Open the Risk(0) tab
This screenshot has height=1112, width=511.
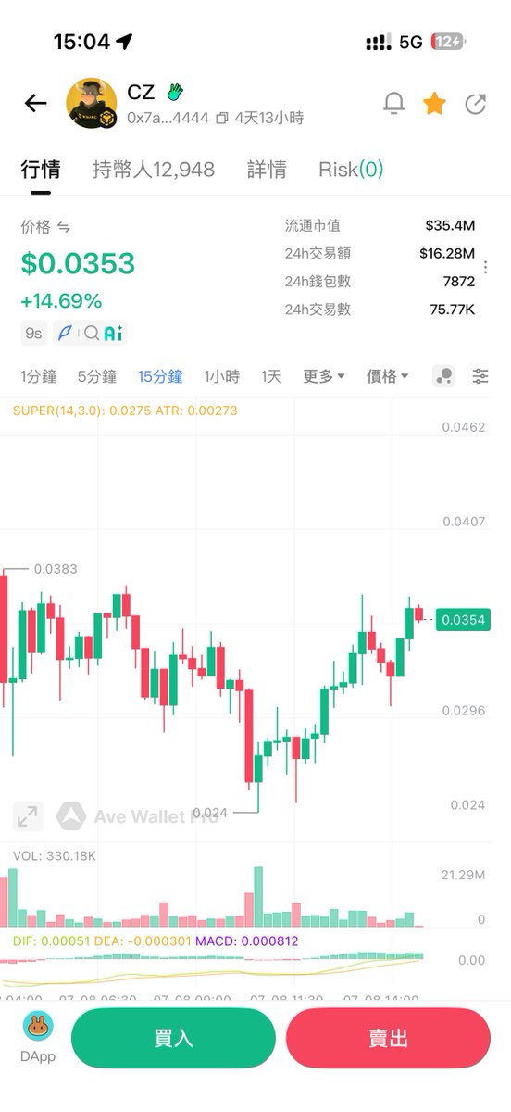point(351,170)
